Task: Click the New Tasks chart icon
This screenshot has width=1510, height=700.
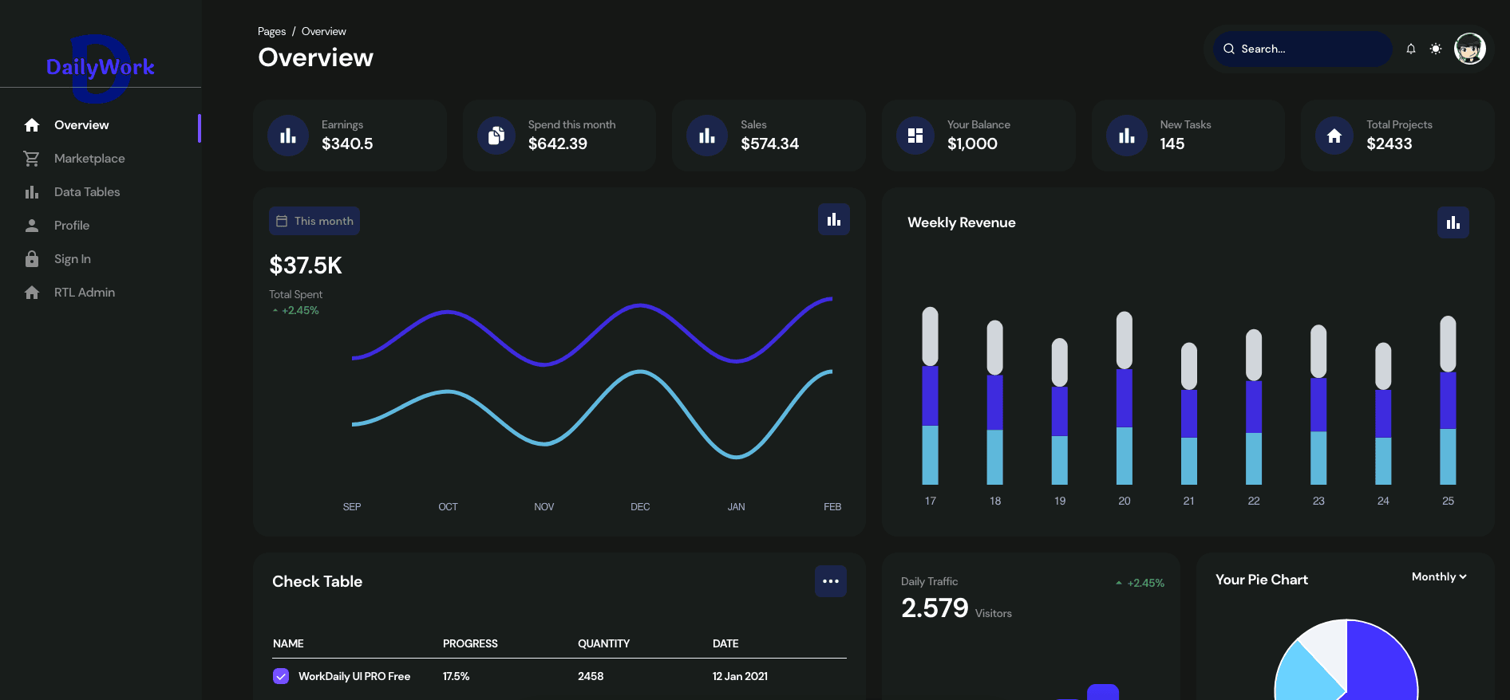Action: pyautogui.click(x=1127, y=136)
